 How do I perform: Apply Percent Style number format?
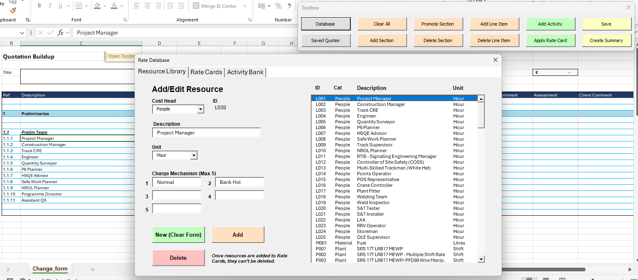(279, 6)
